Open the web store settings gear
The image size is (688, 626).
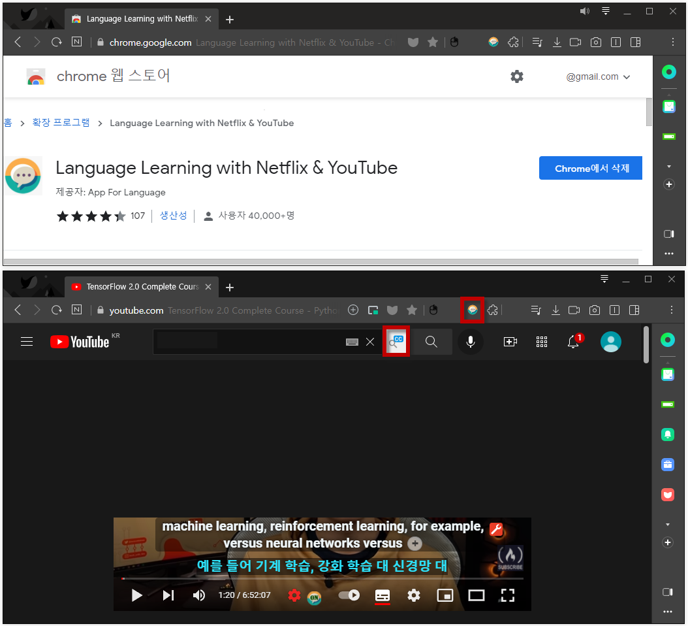517,76
